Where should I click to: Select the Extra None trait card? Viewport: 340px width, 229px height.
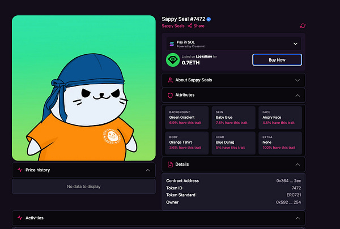point(280,143)
